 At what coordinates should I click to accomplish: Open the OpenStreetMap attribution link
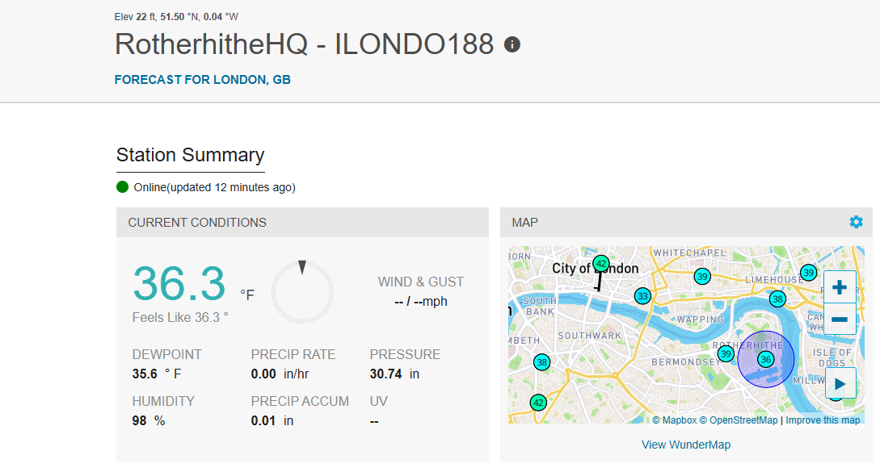click(739, 420)
